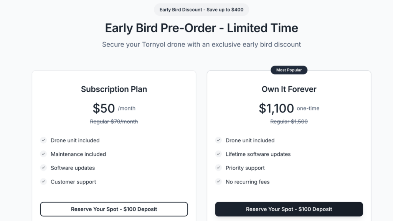
Task: Click the Subscription Plan Reserve Your Spot button
Action: click(114, 209)
